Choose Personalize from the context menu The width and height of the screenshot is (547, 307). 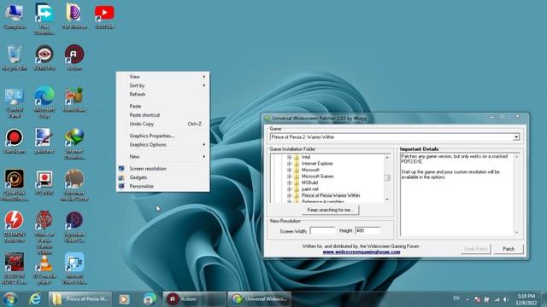pos(163,186)
